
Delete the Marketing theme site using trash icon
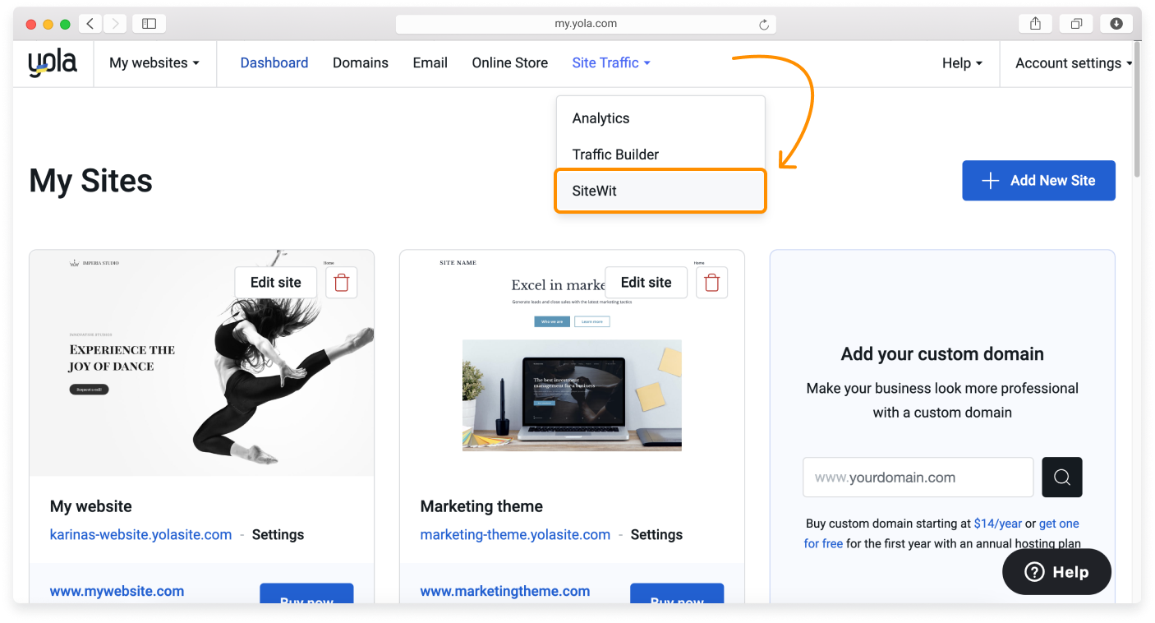(711, 282)
